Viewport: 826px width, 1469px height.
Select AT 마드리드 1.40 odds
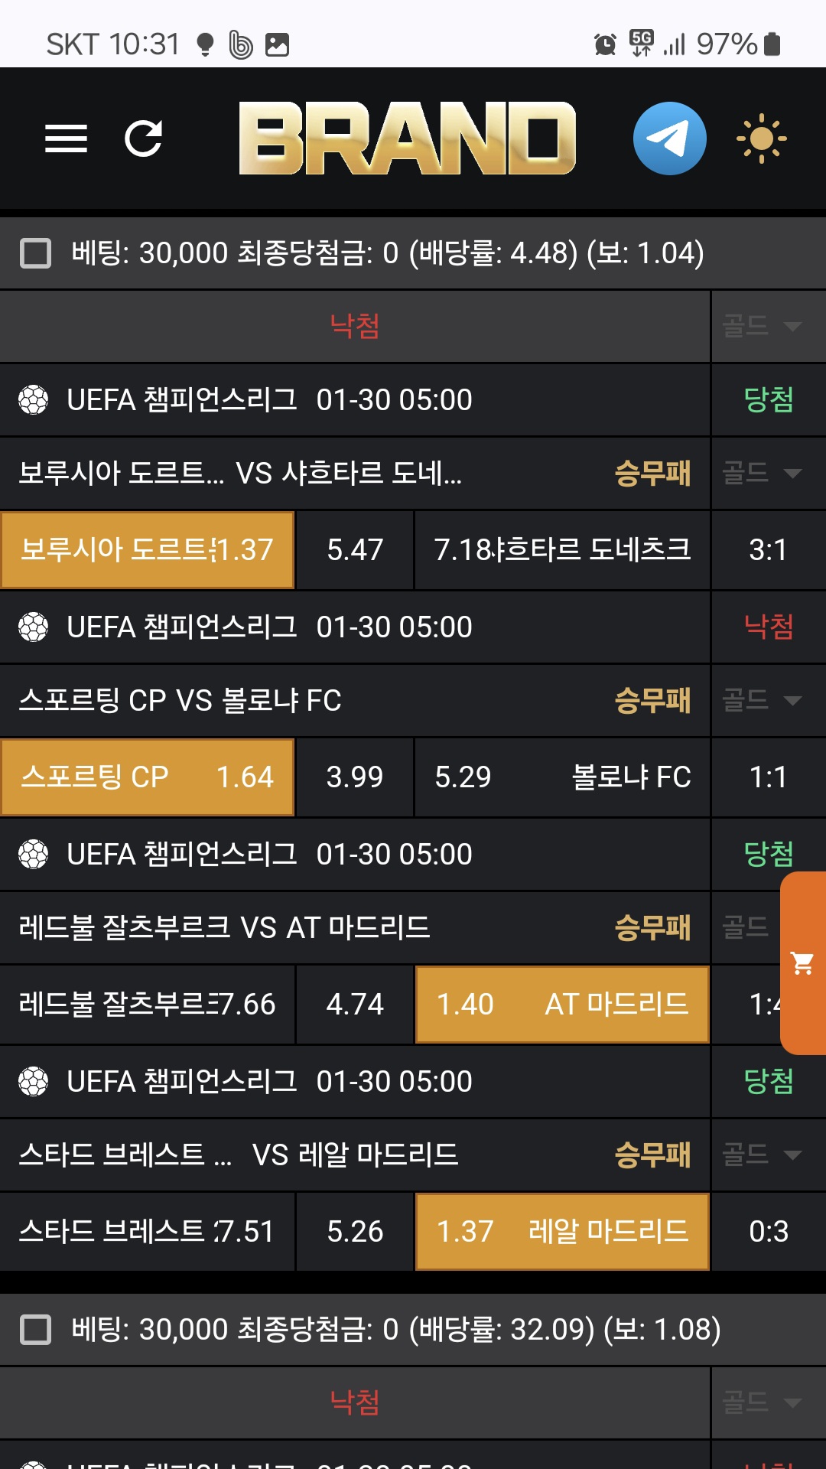tap(562, 1005)
